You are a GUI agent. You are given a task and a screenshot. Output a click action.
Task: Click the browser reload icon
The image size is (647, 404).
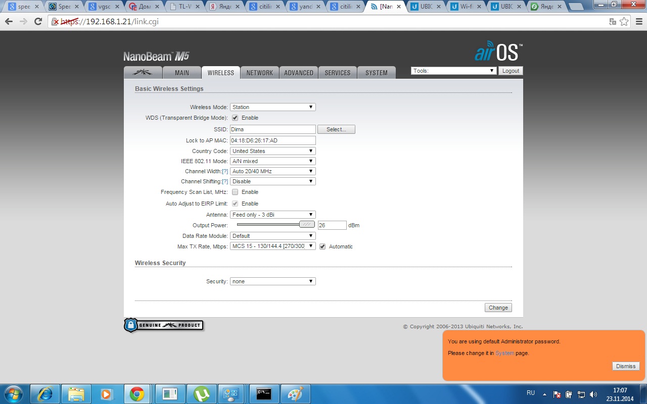click(x=38, y=22)
